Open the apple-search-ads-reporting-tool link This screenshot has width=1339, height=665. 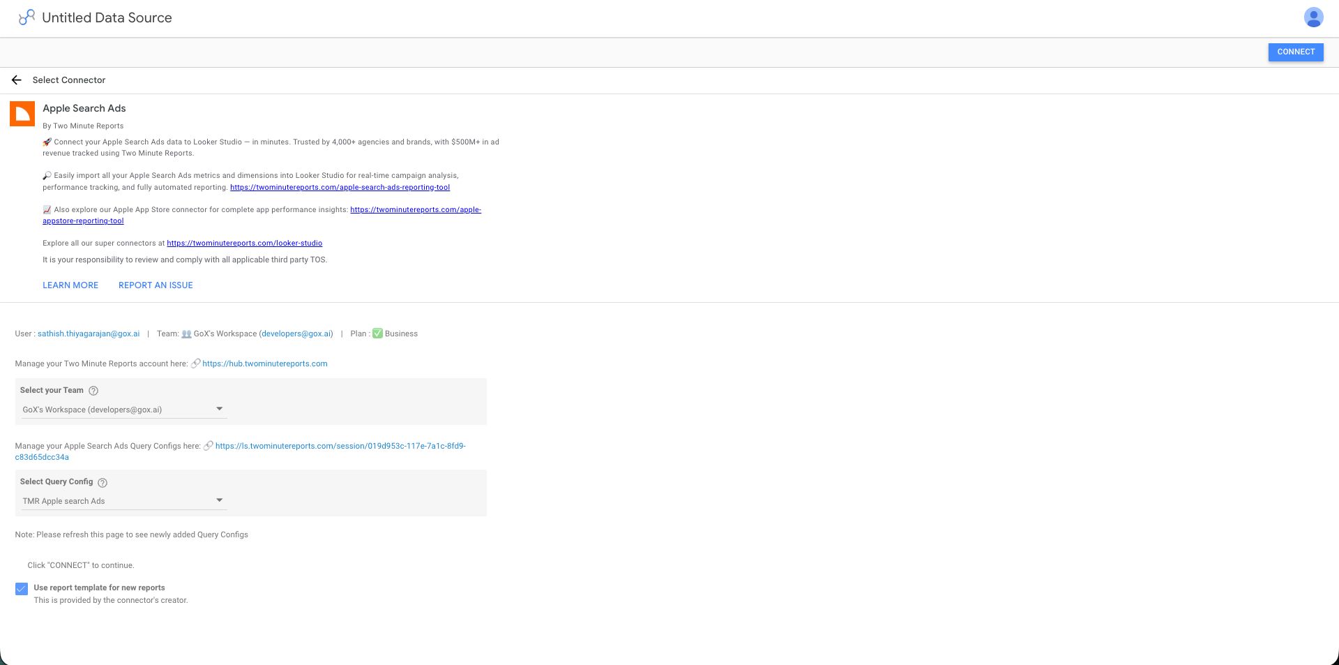(340, 187)
